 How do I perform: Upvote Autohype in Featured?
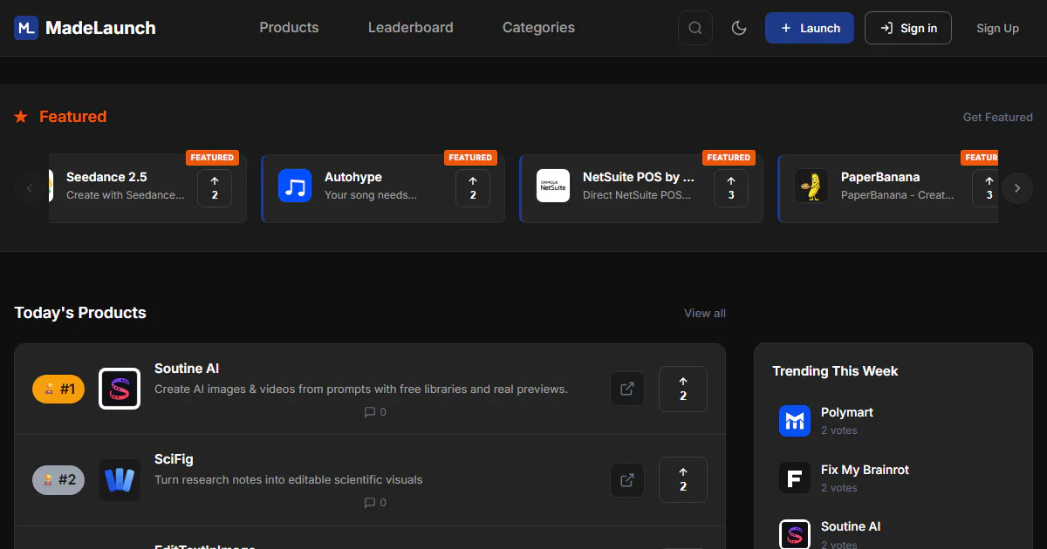(x=473, y=188)
